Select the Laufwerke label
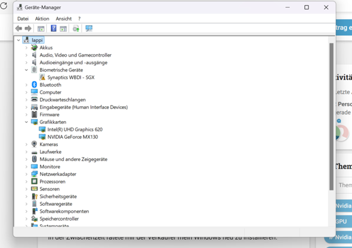 pyautogui.click(x=51, y=152)
